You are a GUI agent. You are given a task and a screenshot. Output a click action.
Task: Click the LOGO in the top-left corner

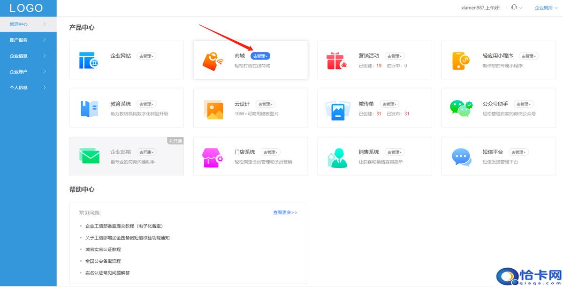pos(26,8)
